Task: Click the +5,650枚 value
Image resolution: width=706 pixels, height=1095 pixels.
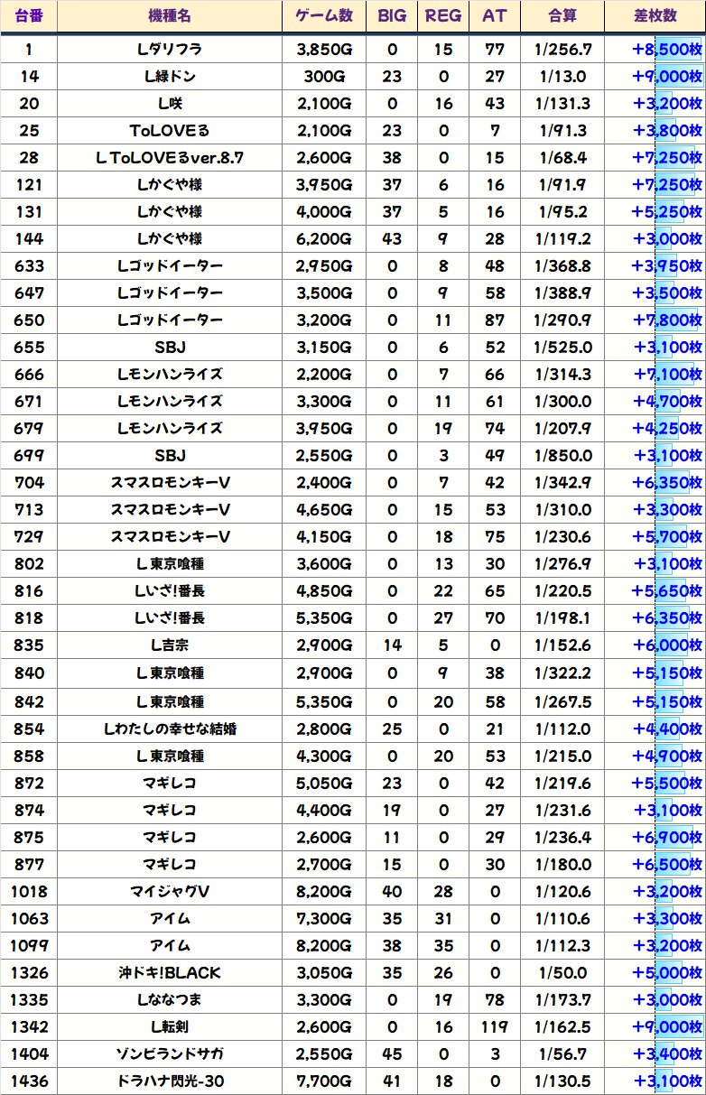Action: point(667,591)
